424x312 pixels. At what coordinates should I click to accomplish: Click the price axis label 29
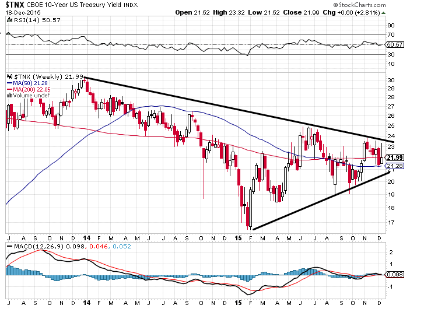click(x=391, y=89)
